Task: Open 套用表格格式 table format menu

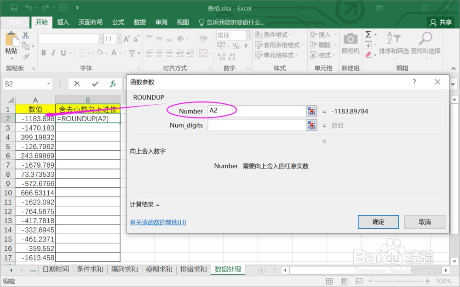Action: click(x=279, y=45)
